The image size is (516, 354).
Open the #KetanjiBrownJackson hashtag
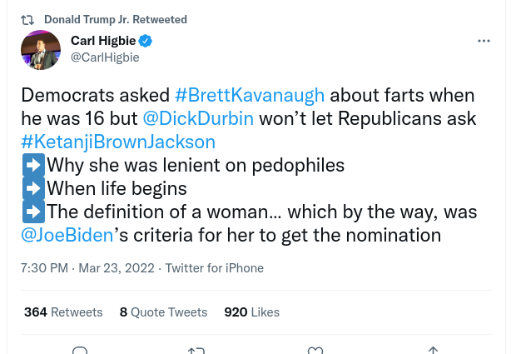pos(118,142)
